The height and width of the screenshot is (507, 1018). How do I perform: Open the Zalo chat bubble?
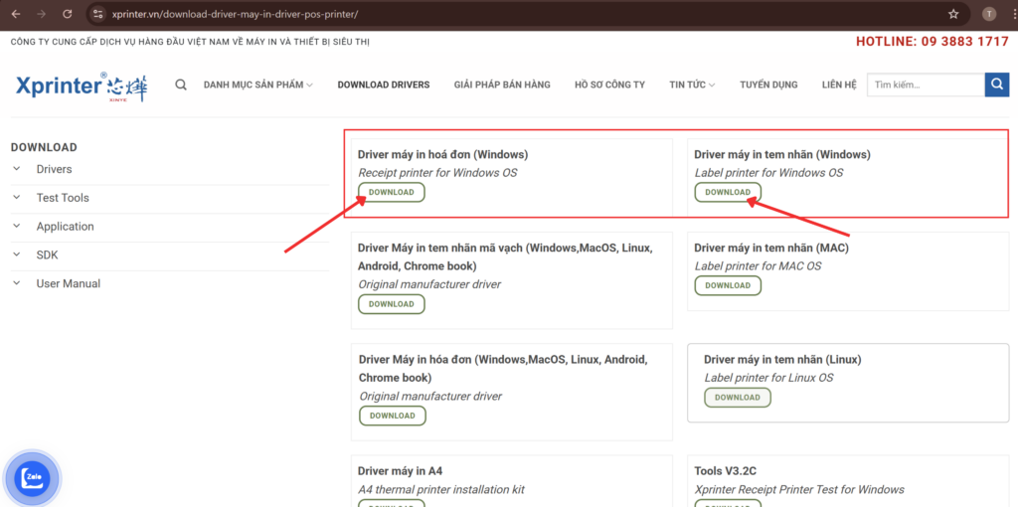32,478
